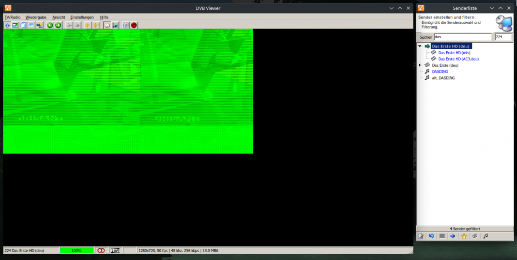Collapse the Das Erste HD (deu) tree node
517x260 pixels.
click(420, 46)
